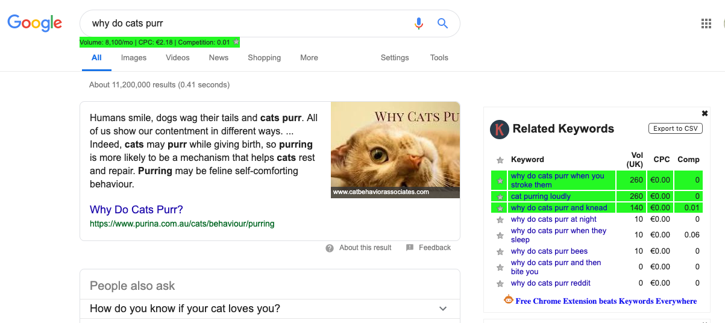Click the voice search microphone icon

point(419,24)
